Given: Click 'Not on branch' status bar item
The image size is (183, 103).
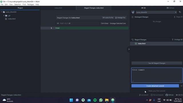Looking at the screenshot, I should click(x=157, y=95).
